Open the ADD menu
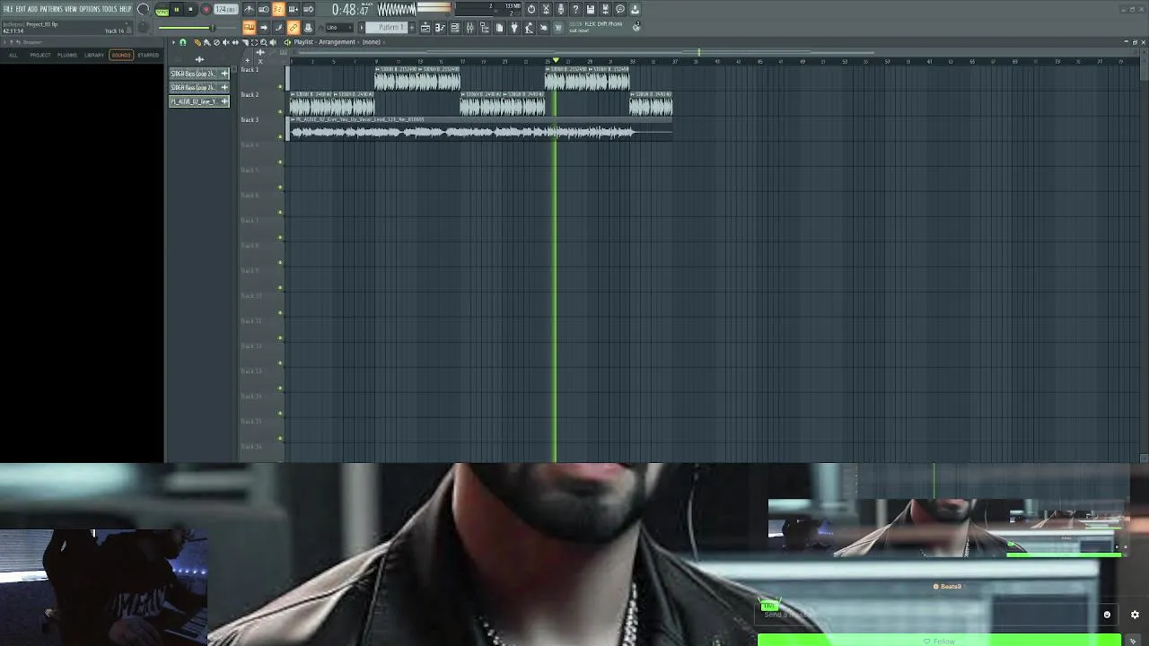Screen dimensions: 1149x646 (32, 9)
